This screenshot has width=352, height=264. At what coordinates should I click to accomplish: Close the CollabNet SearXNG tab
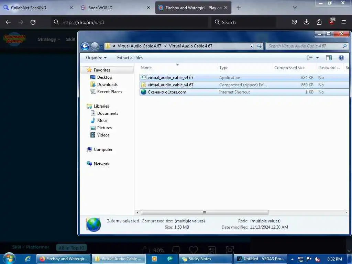[x=71, y=8]
